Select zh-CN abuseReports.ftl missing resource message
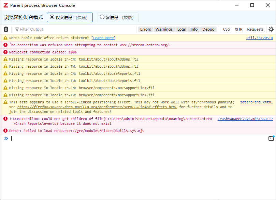276x200 pixels. pos(75,73)
